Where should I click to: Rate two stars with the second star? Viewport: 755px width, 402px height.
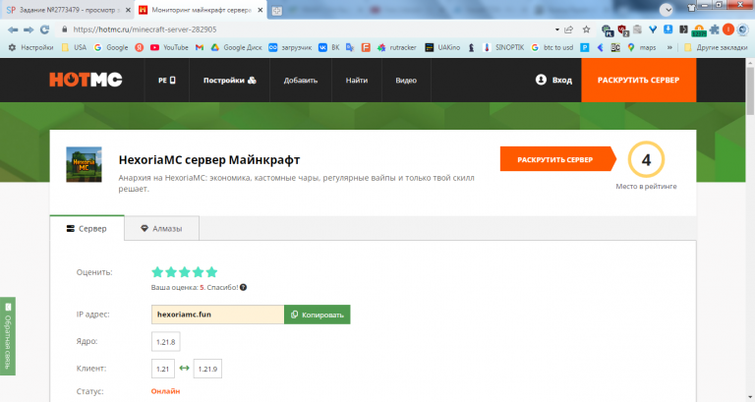click(171, 272)
